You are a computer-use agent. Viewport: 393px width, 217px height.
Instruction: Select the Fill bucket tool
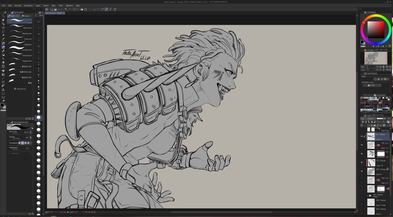click(x=3, y=70)
